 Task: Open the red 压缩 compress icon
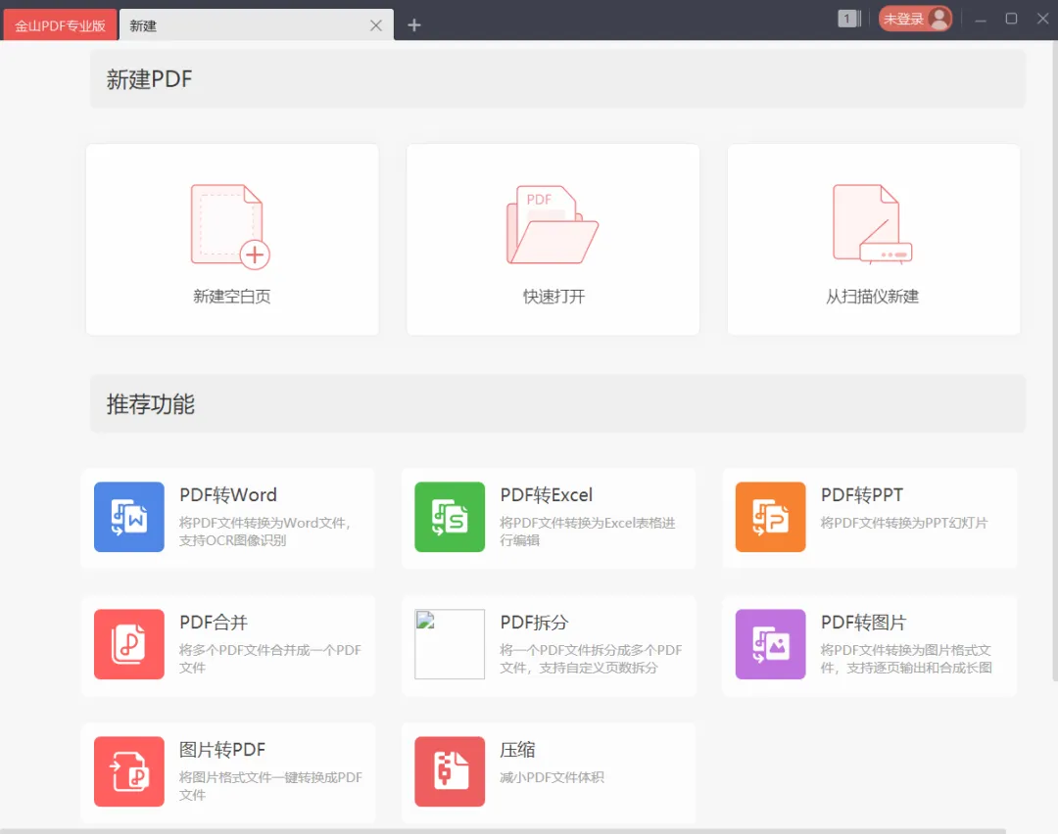(450, 771)
